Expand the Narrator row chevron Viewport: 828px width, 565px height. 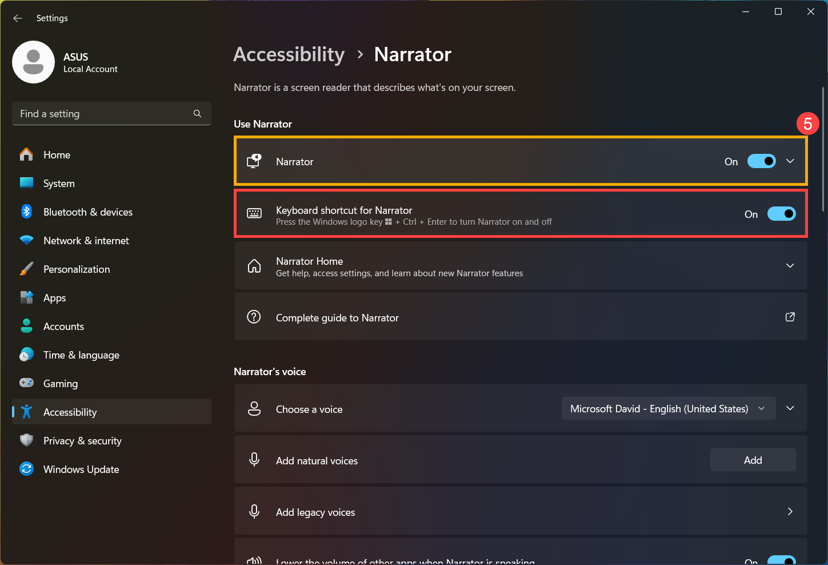pyautogui.click(x=790, y=161)
